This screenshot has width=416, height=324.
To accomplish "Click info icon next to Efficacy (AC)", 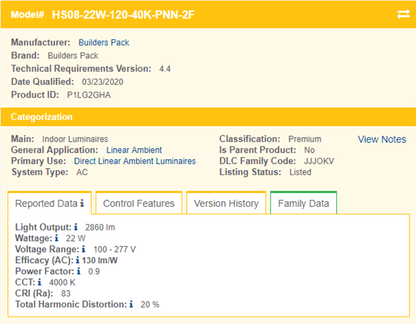I will tap(77, 260).
